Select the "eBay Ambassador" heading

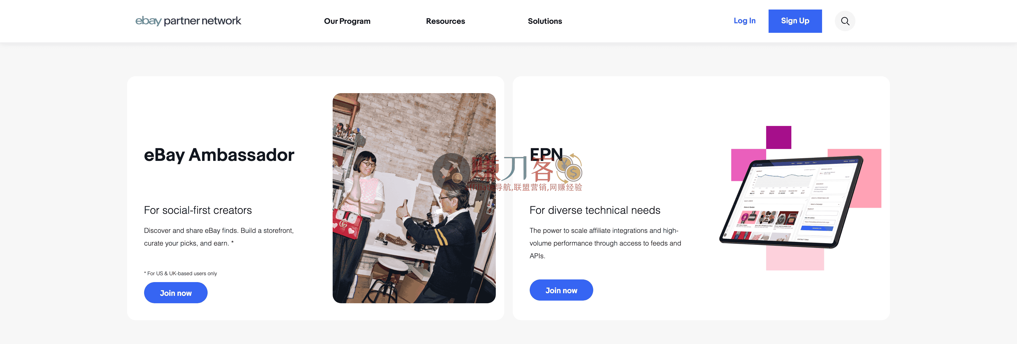pos(219,155)
